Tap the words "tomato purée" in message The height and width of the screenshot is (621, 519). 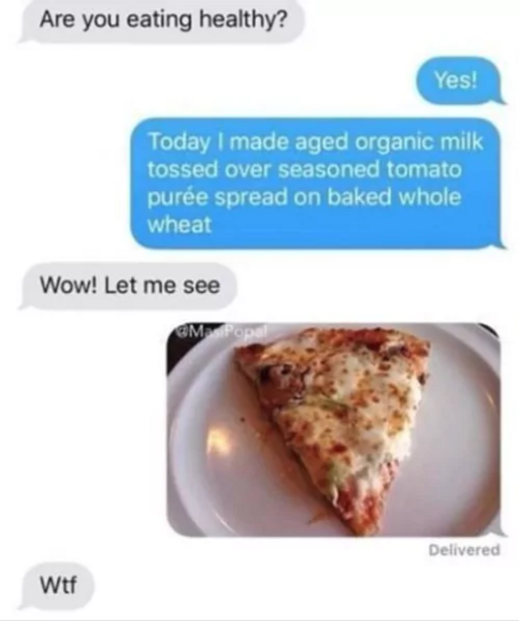tap(305, 183)
